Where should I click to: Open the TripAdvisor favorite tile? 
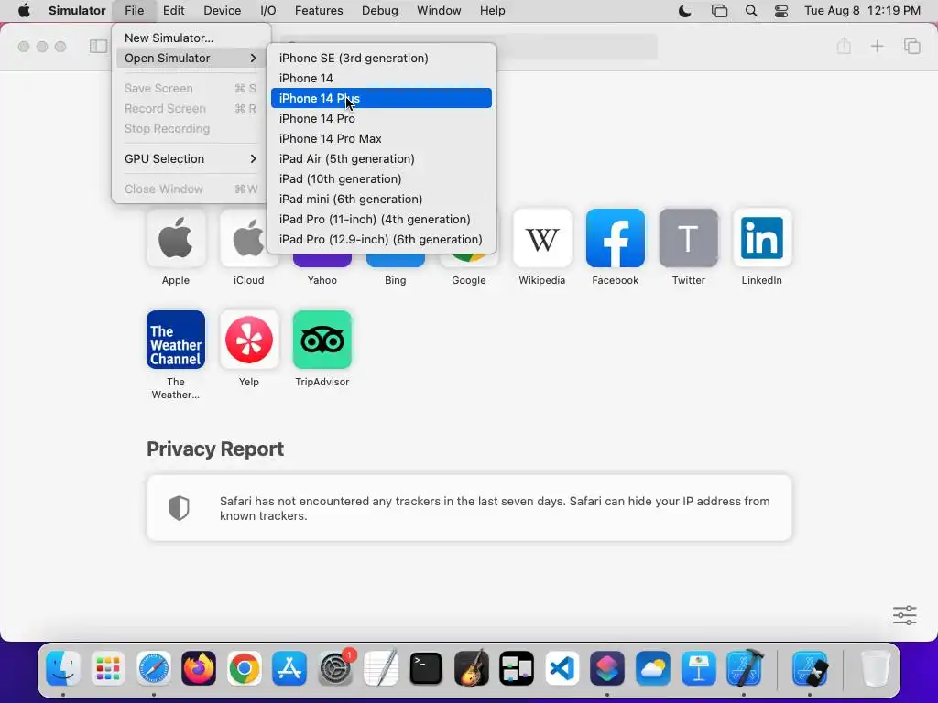point(322,340)
